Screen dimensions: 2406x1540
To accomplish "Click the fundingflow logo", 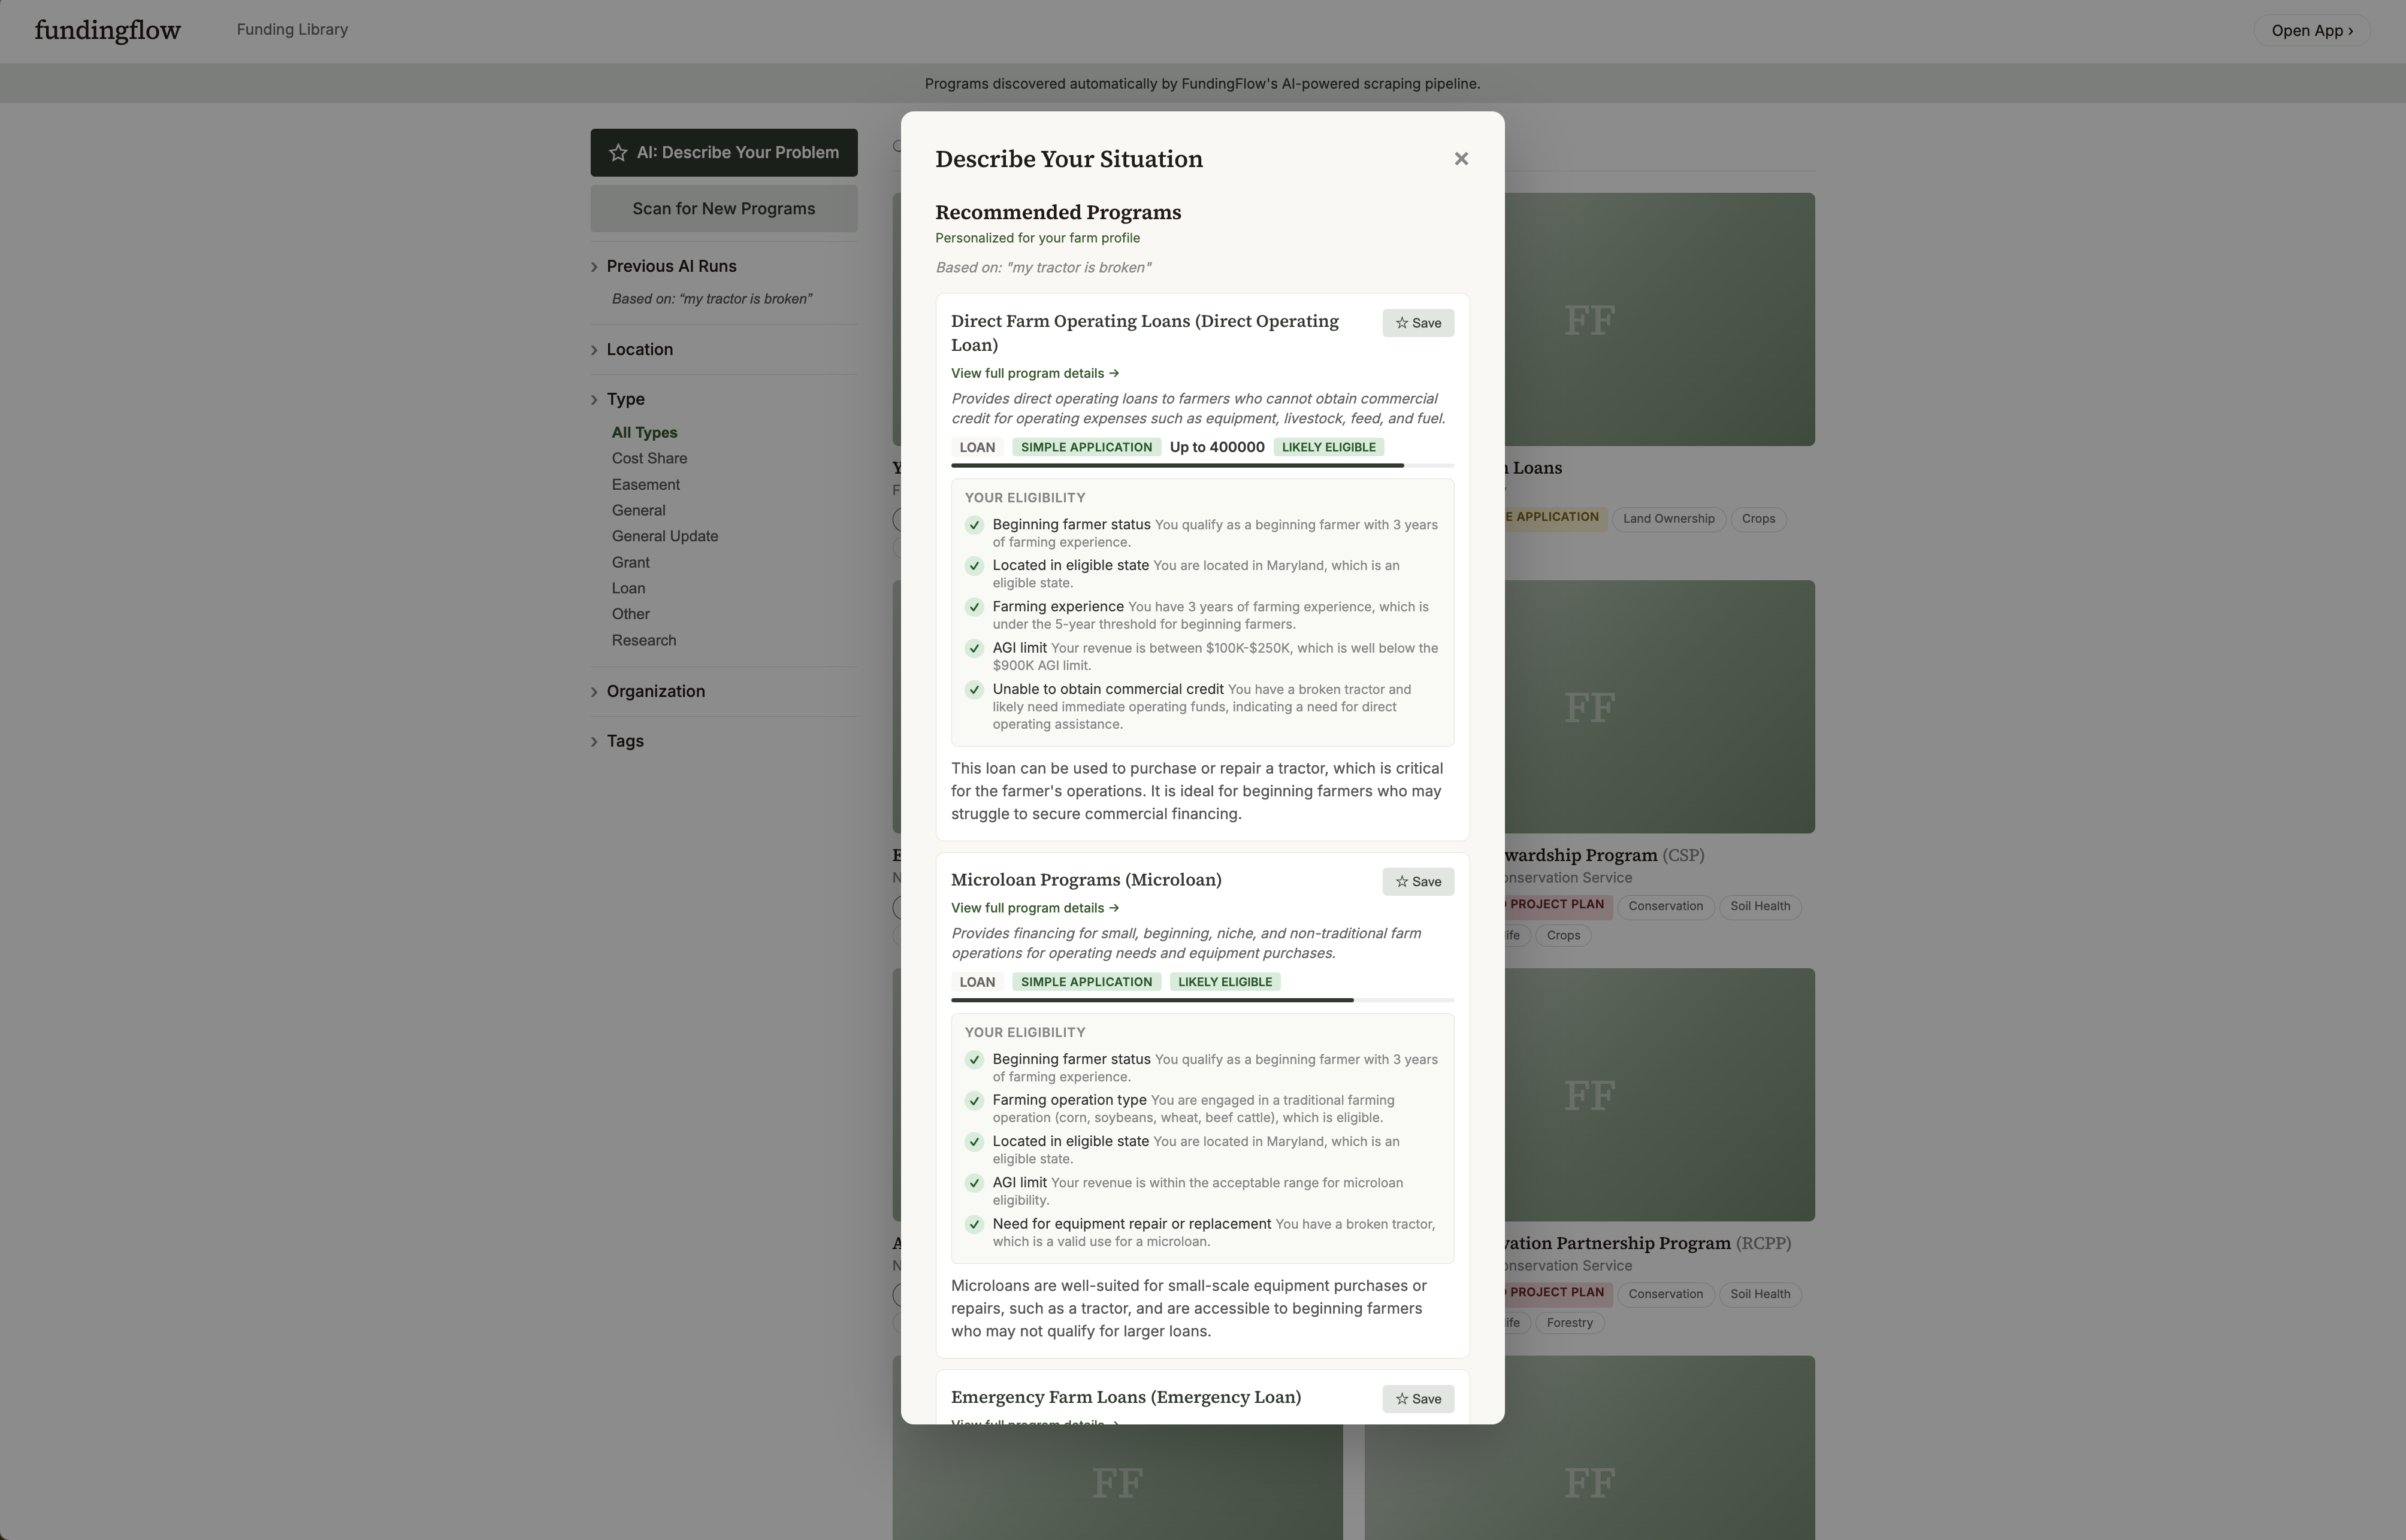I will (108, 30).
